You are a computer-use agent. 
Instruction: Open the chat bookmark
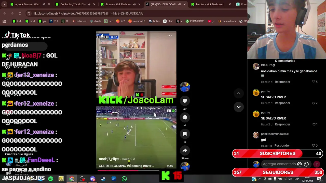[168, 21]
